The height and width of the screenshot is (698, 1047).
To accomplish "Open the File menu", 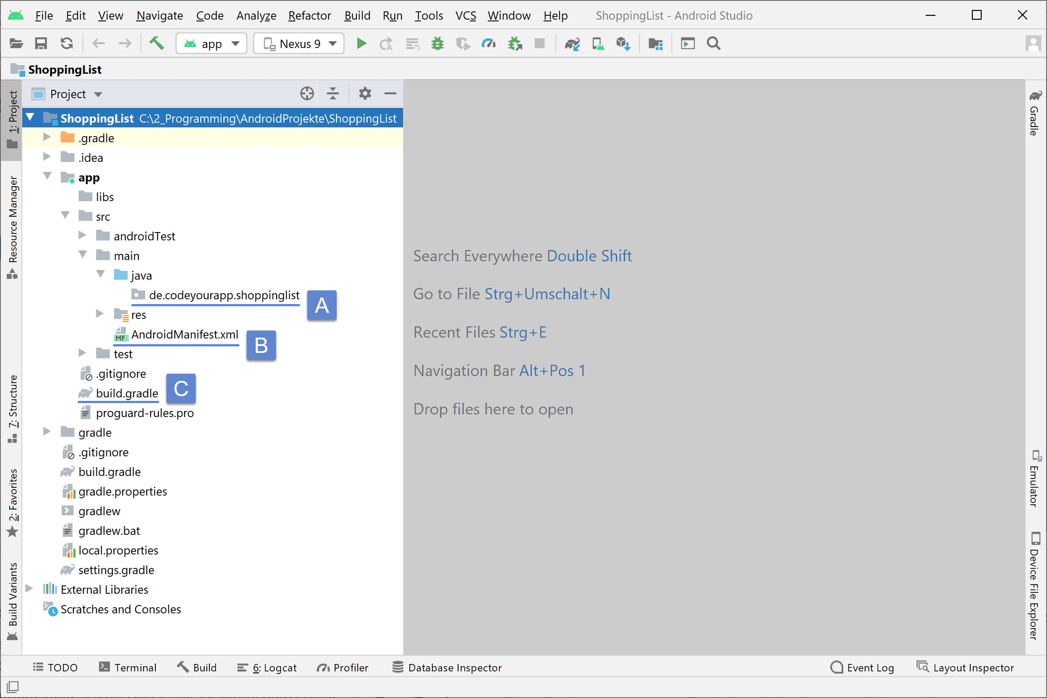I will tap(44, 16).
